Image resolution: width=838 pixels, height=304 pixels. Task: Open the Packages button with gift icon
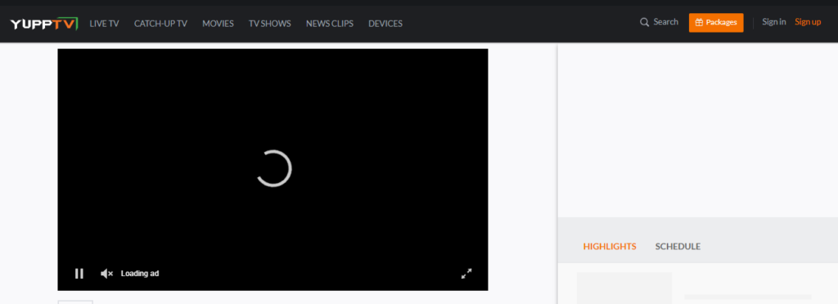[x=716, y=22]
